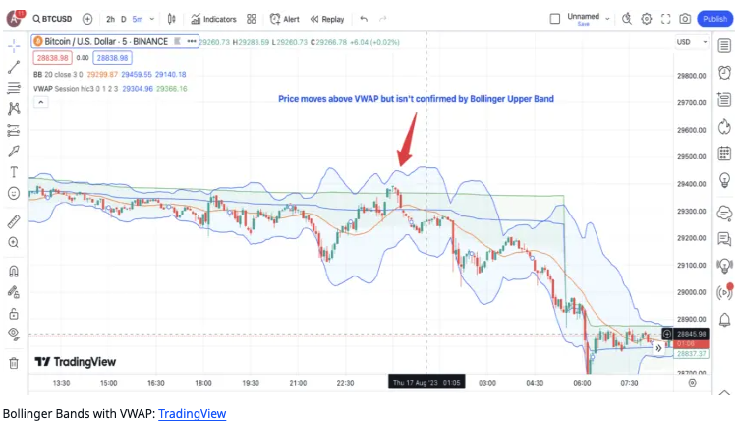The image size is (739, 429).
Task: Open the Indicators dialog
Action: click(213, 19)
